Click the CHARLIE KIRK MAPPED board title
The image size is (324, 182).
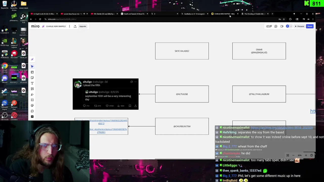(x=56, y=26)
